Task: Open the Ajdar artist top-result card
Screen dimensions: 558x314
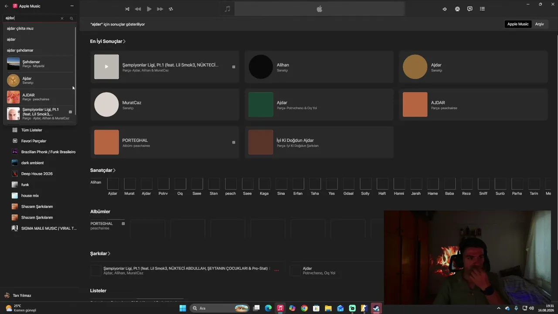Action: click(x=473, y=67)
